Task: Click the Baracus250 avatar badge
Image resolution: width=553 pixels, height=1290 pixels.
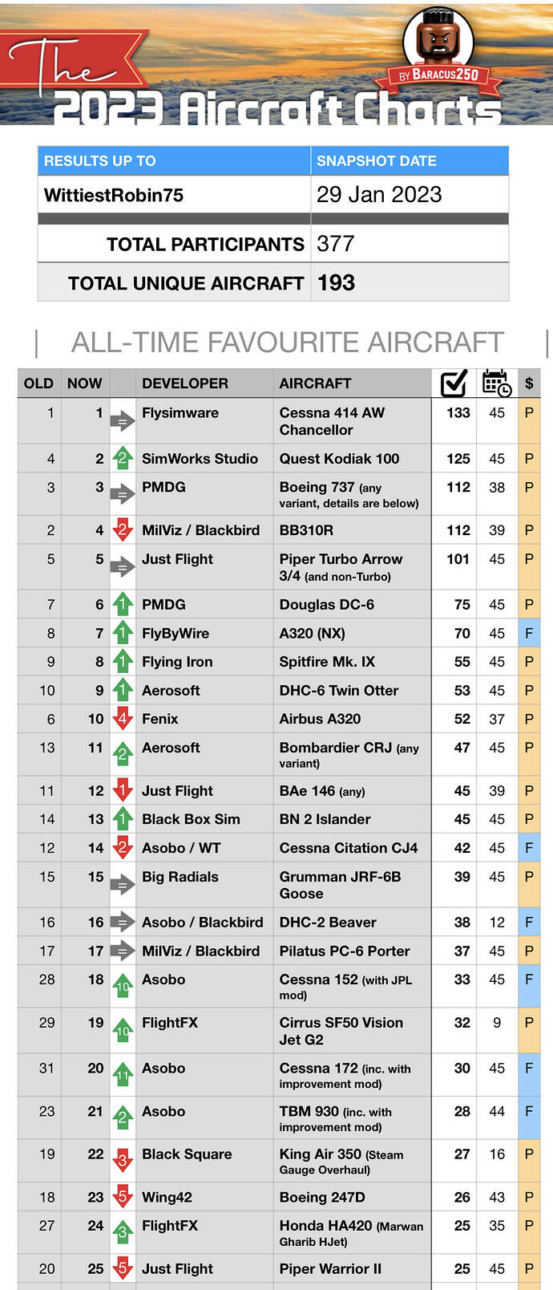Action: click(438, 45)
